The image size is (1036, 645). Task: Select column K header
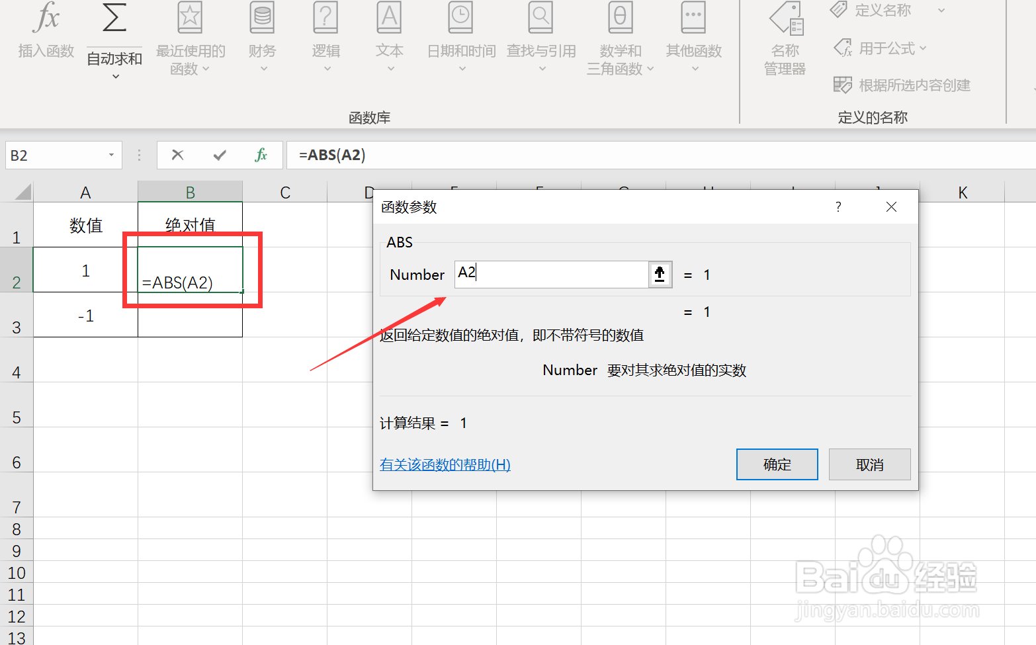(x=963, y=192)
